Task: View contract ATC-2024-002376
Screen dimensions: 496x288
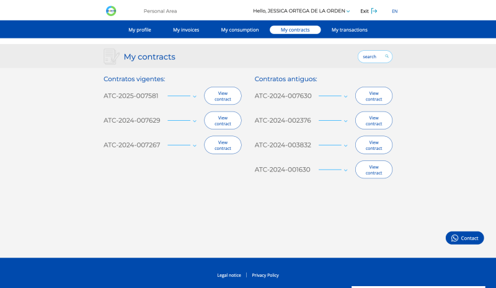Action: coord(374,120)
